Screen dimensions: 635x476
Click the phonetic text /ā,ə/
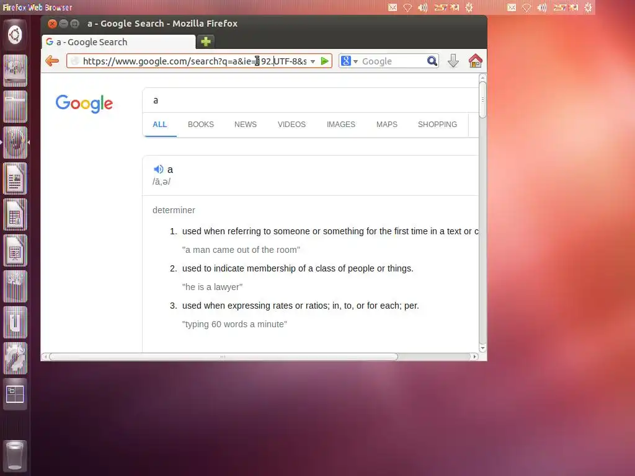pos(162,182)
